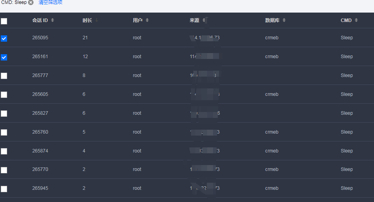Image resolution: width=374 pixels, height=202 pixels.
Task: Click the Sleep command cell in row 265874
Action: (x=347, y=151)
